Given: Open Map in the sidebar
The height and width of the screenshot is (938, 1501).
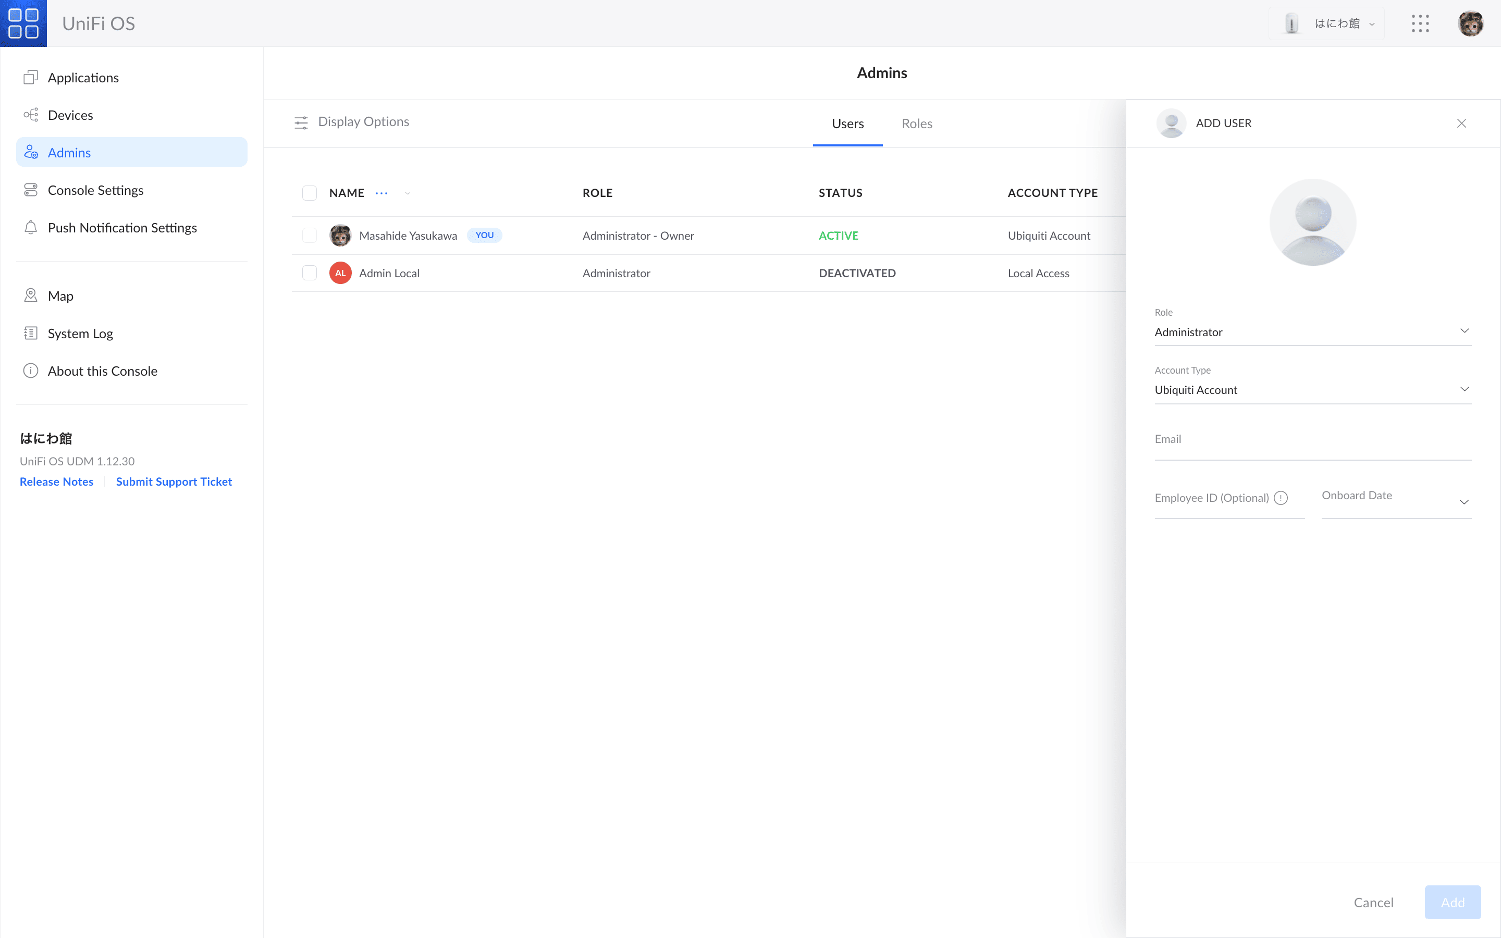Looking at the screenshot, I should pos(131,295).
